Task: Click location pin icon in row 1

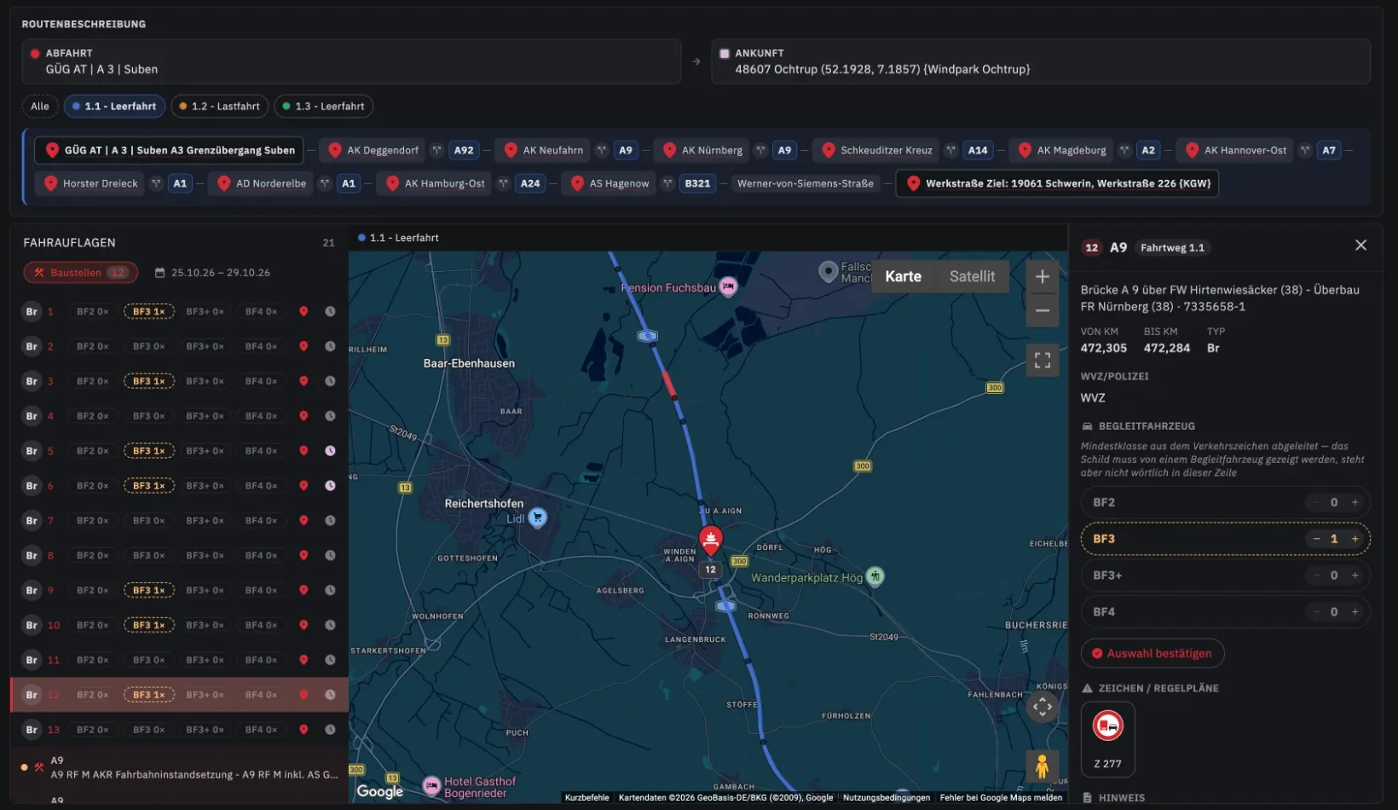Action: 303,311
